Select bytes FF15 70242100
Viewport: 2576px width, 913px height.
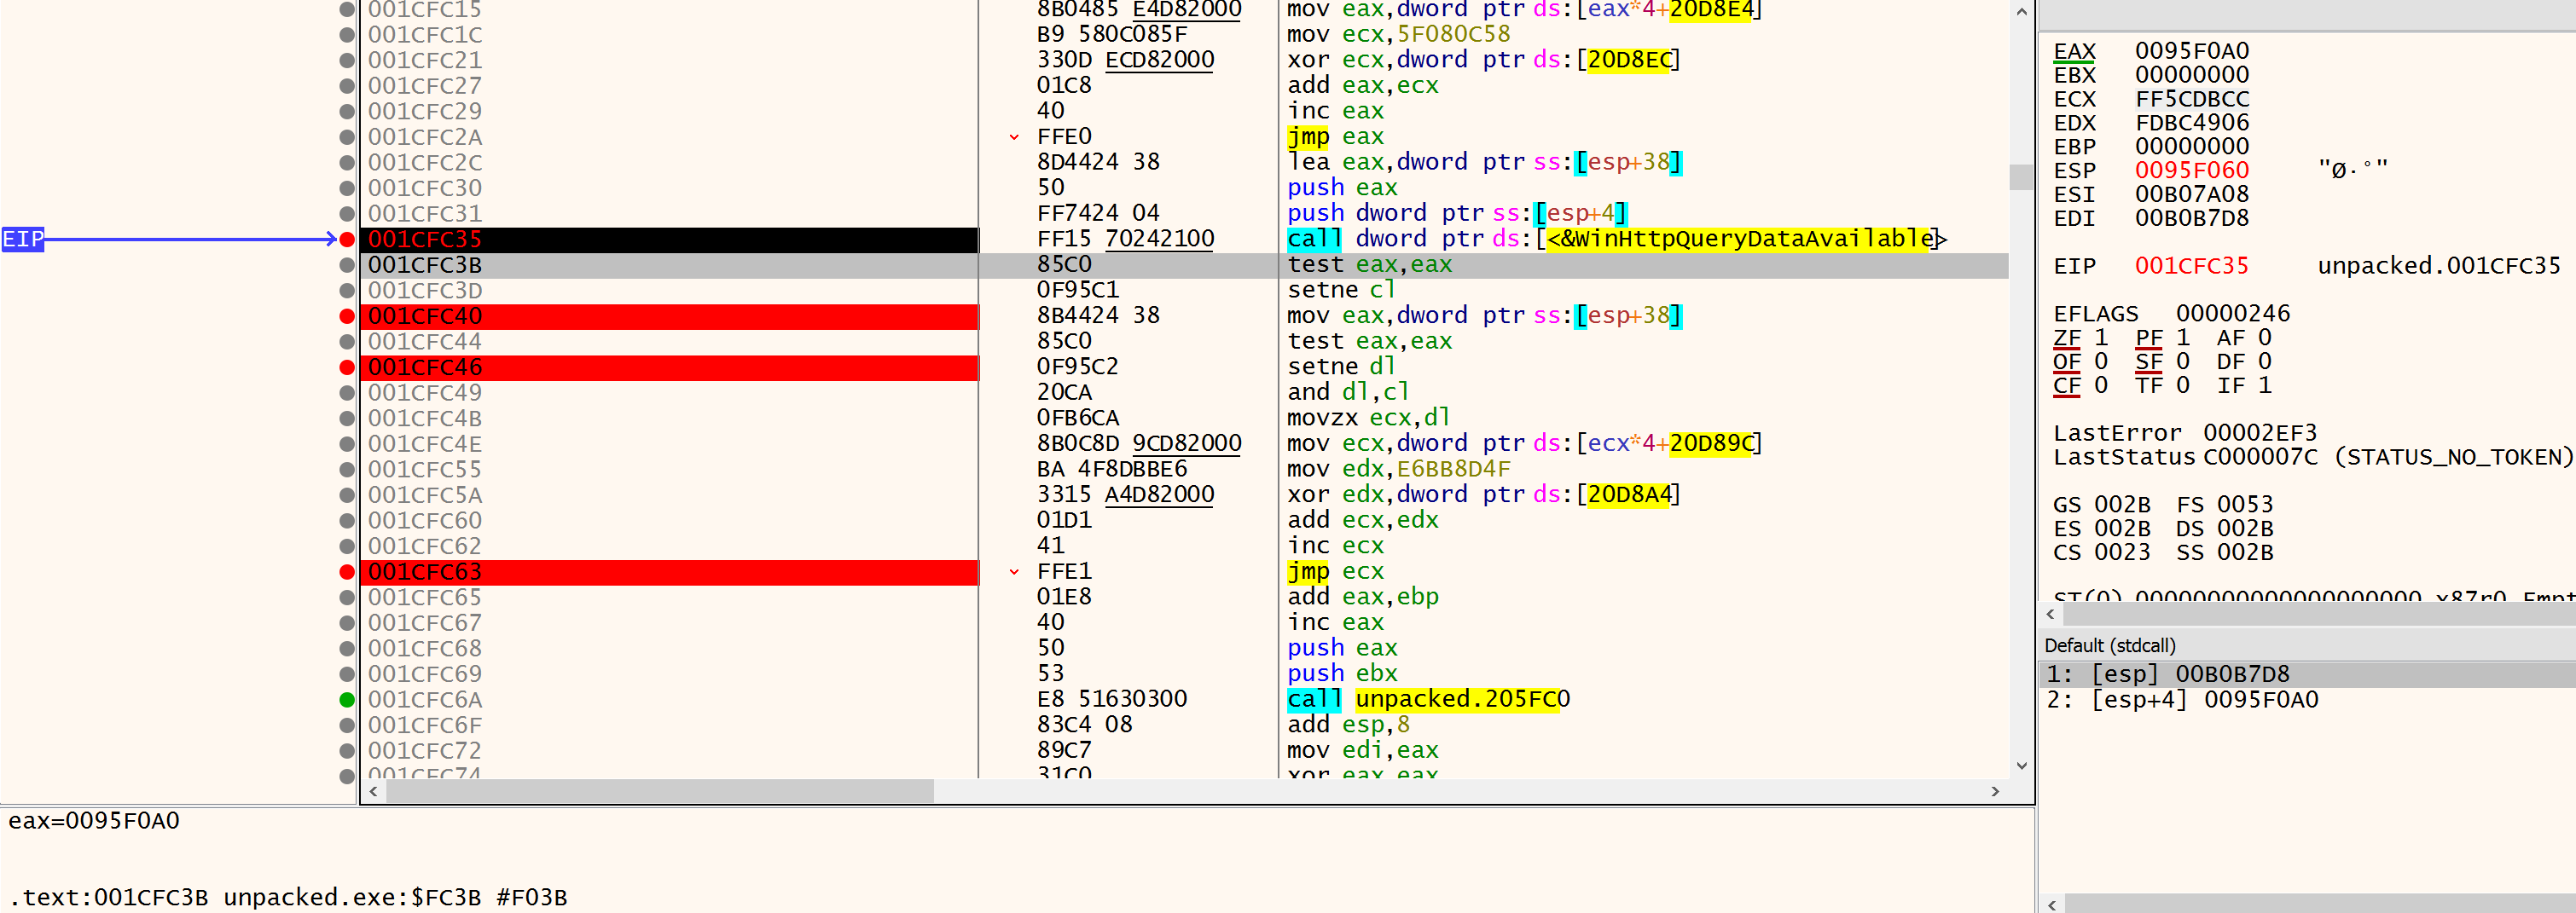tap(1126, 240)
